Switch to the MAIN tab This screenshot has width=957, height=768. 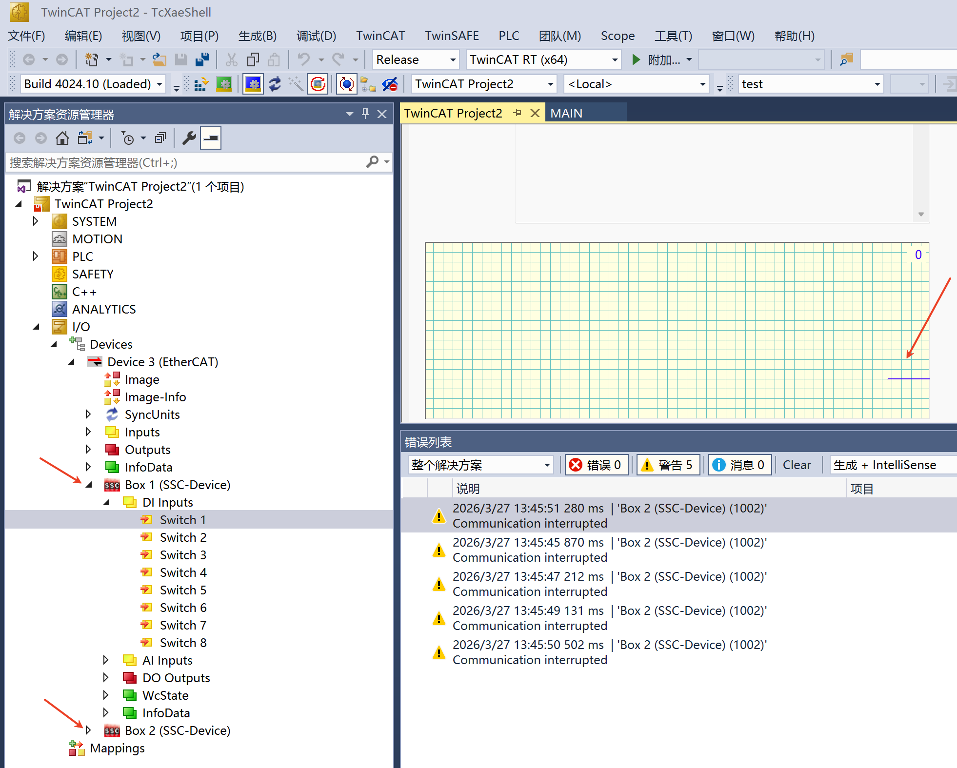pos(566,113)
